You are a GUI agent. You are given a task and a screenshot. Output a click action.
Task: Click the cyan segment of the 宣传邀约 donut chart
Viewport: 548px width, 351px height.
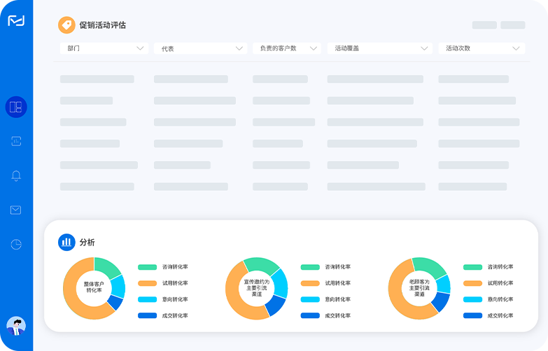point(279,283)
